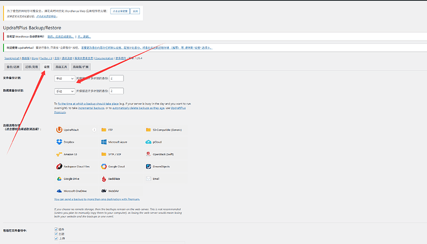Follow 'fix the time at which a backup should take place' link

tap(88, 104)
